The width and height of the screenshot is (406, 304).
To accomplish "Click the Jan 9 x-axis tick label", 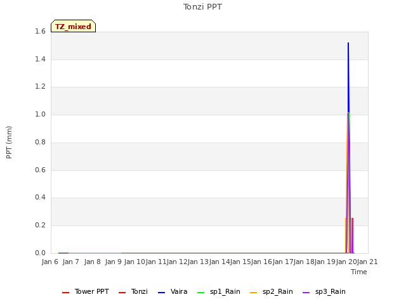I will (114, 262).
